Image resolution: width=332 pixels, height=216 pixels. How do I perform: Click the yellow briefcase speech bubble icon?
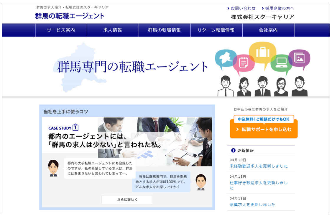tap(262, 52)
